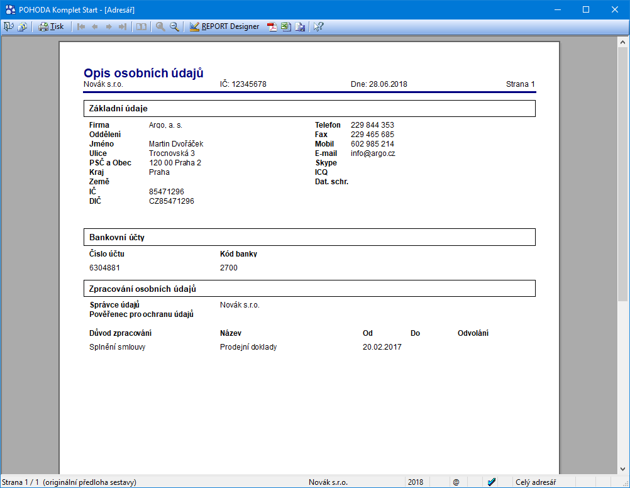Click the email info@argo.cz
The image size is (630, 488).
point(373,153)
